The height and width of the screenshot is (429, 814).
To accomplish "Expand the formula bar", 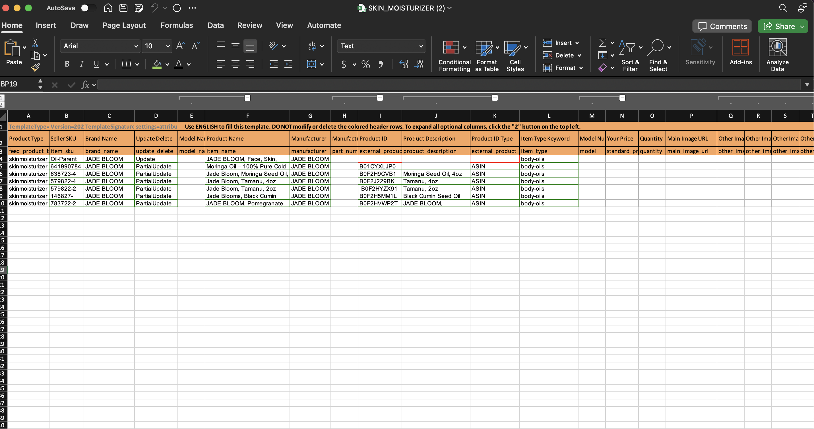I will [x=807, y=84].
